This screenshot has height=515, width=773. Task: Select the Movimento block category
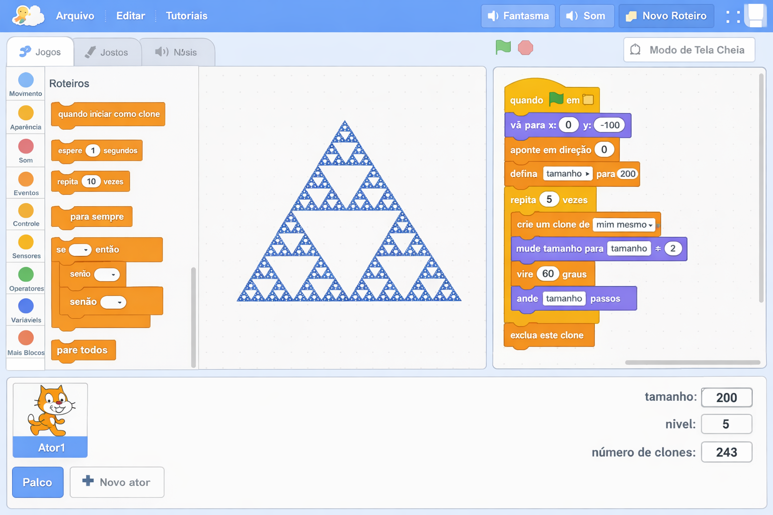25,84
